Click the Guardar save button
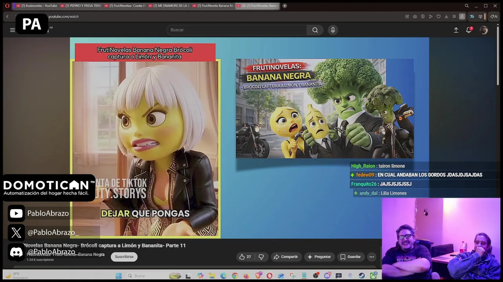The width and height of the screenshot is (503, 282). 350,257
